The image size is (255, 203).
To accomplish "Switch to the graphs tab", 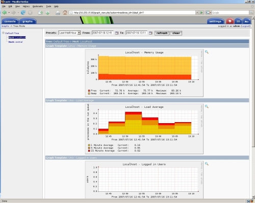I will pyautogui.click(x=28, y=21).
